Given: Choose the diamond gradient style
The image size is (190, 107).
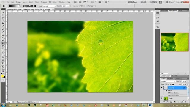Looking at the screenshot, I should coord(35,6).
